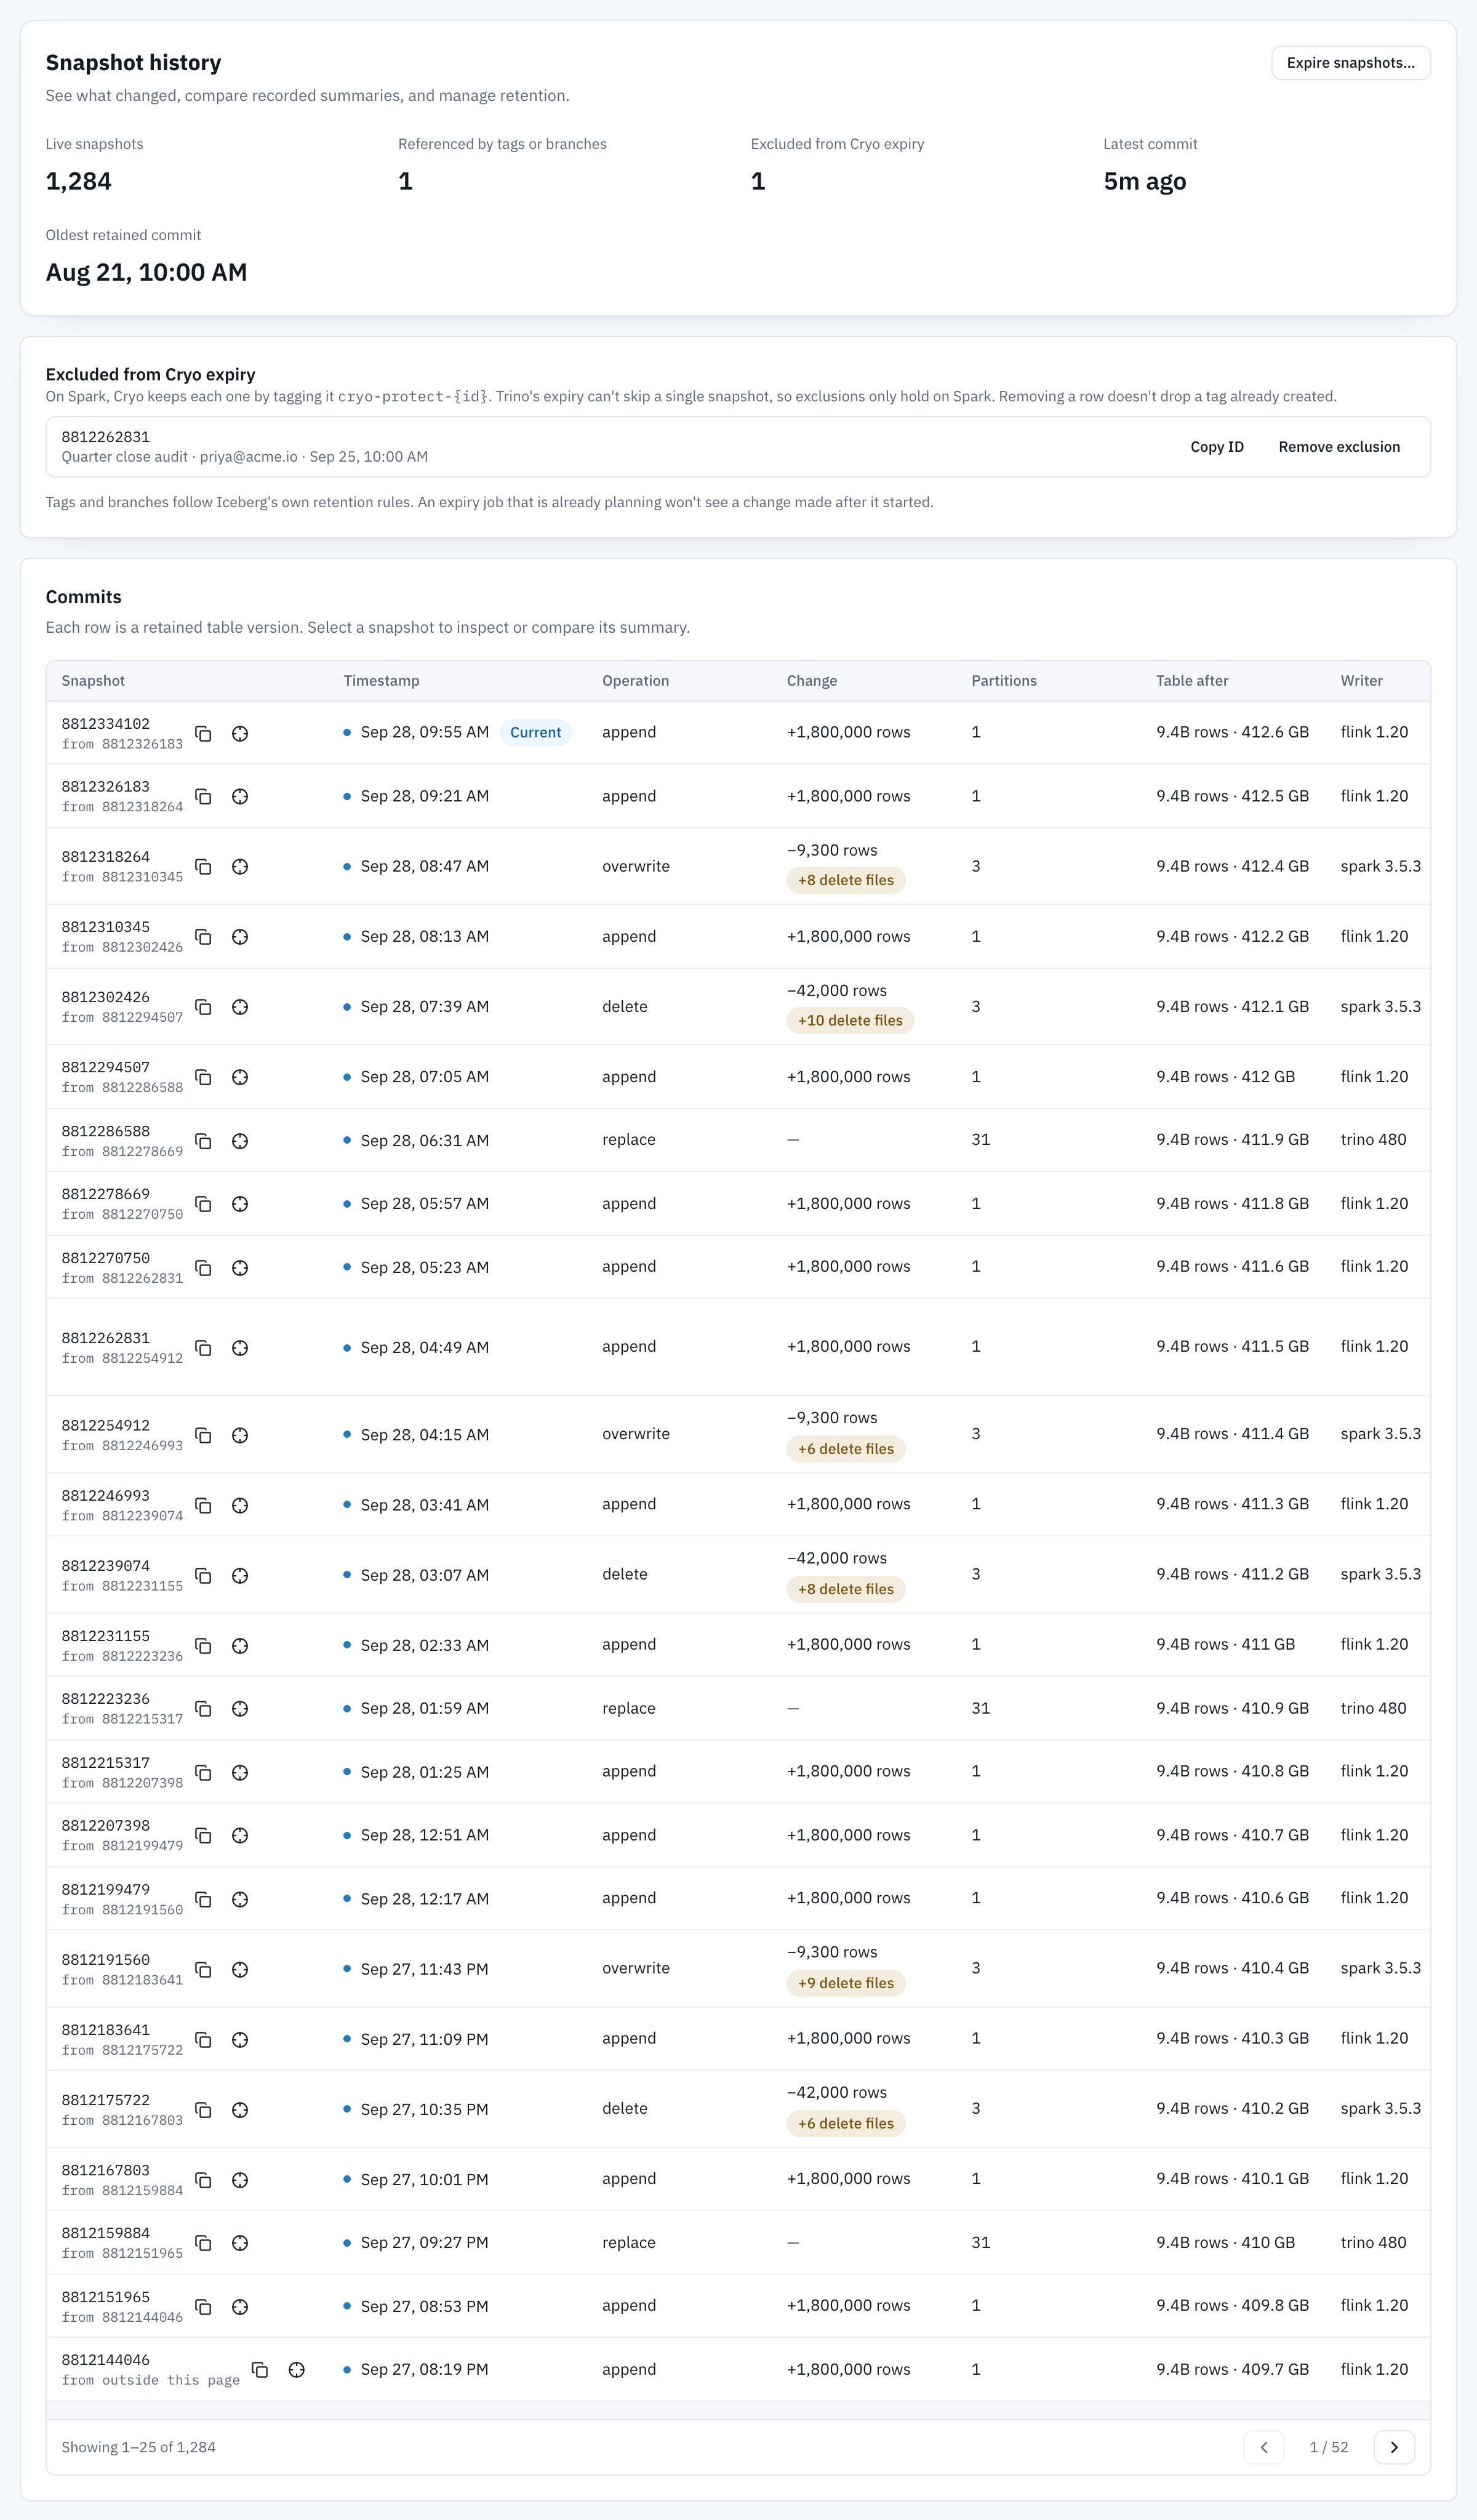Copy snapshot ID 8812246993
The image size is (1477, 2520).
point(203,1505)
